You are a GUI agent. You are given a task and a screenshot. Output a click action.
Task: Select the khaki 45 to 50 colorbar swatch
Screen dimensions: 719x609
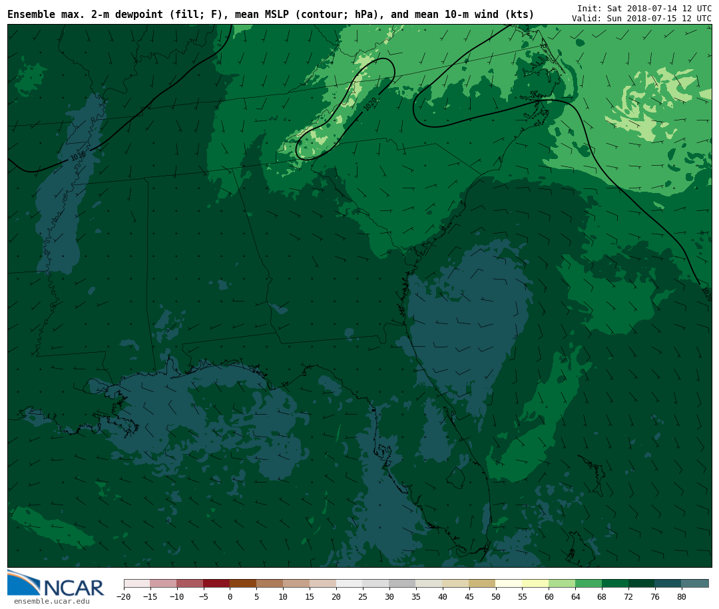[482, 583]
